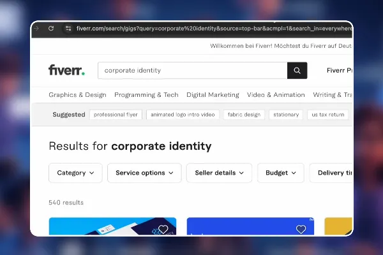Expand the Category filter dropdown
Screen dimensions: 383x255
point(75,173)
